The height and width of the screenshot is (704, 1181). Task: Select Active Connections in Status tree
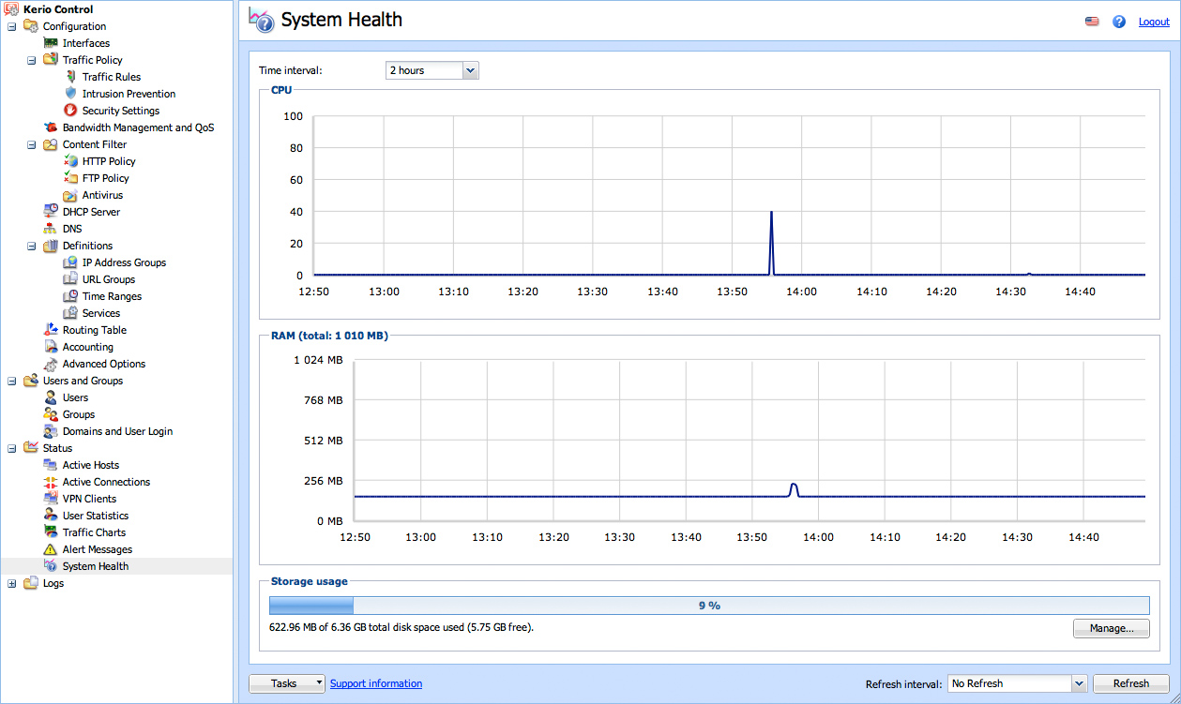pyautogui.click(x=106, y=482)
